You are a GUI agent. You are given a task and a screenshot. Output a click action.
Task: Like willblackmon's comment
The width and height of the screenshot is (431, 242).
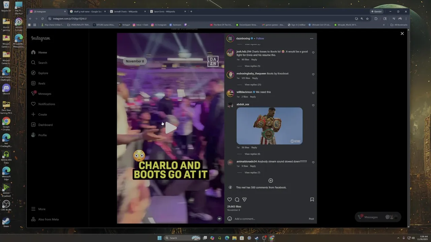pyautogui.click(x=313, y=93)
